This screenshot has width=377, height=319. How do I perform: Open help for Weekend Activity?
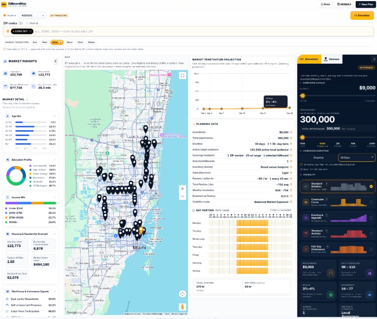click(x=327, y=231)
